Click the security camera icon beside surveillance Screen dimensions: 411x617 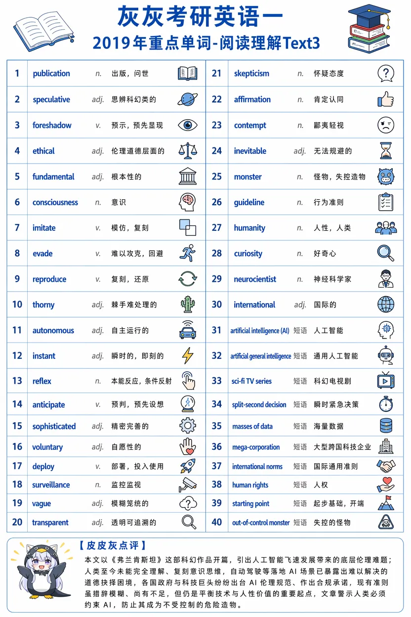click(x=188, y=485)
